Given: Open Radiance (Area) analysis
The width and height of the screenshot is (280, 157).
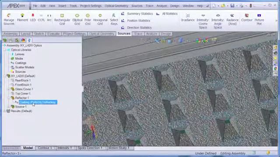Looking at the screenshot, I should click(x=232, y=19).
